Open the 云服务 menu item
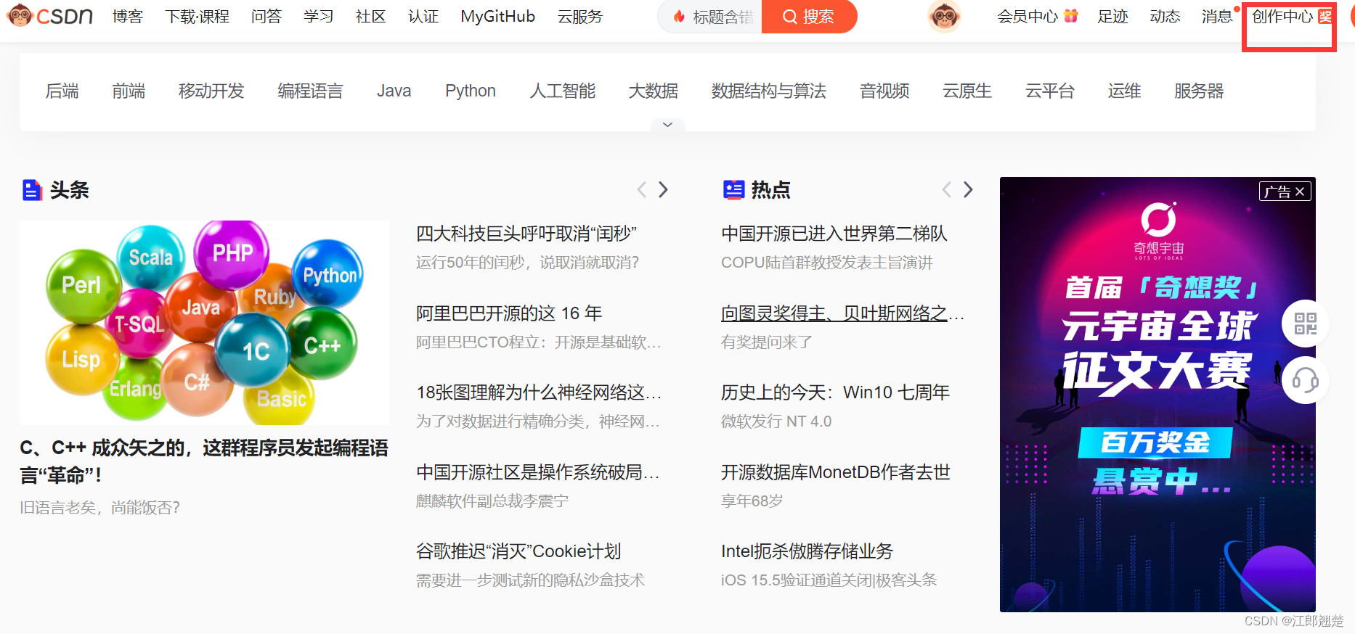This screenshot has width=1355, height=634. click(x=579, y=17)
